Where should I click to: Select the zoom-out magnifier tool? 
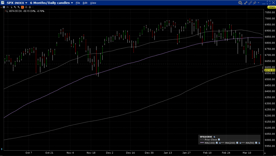tap(19, 7)
